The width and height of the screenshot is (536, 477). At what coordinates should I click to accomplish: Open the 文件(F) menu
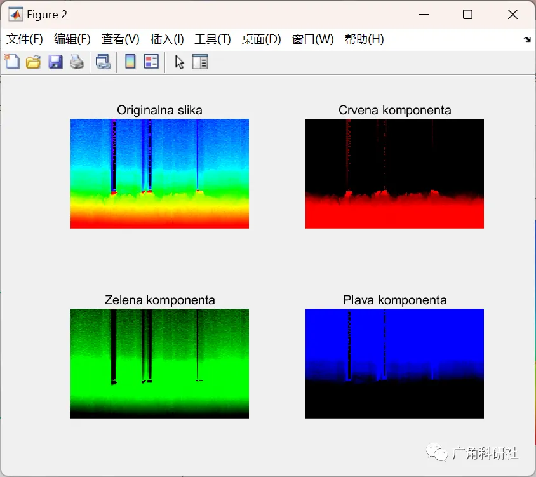click(x=24, y=39)
